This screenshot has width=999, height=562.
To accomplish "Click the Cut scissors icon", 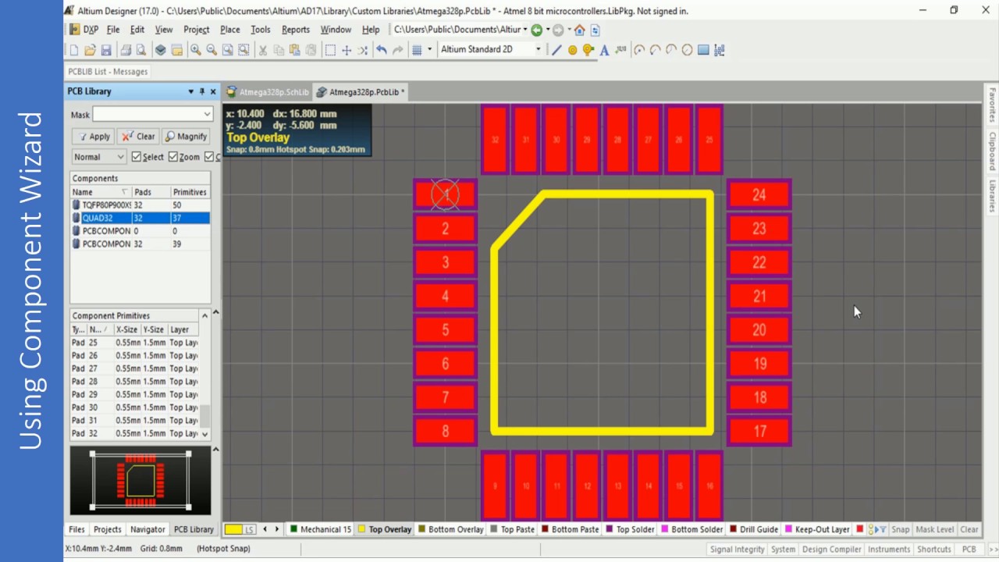I will 262,50.
